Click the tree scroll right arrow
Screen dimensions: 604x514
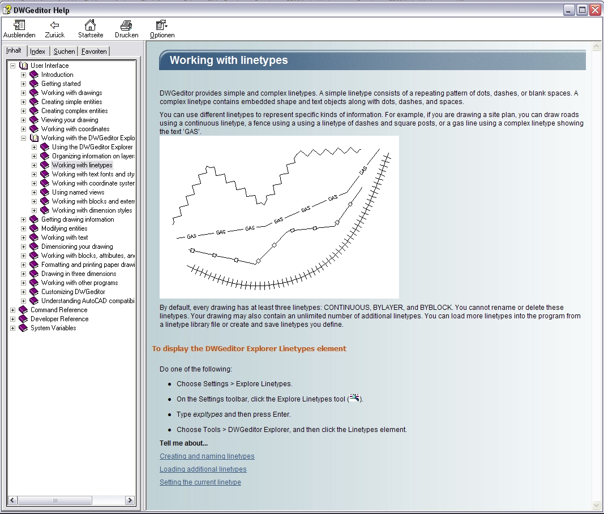130,500
